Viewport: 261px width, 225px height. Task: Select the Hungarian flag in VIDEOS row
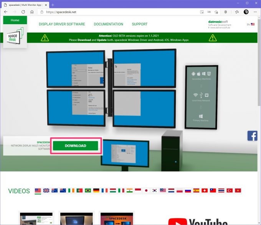click(113, 190)
